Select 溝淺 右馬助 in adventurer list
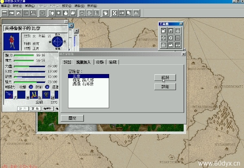The height and width of the screenshot is (168, 244). (x=88, y=84)
